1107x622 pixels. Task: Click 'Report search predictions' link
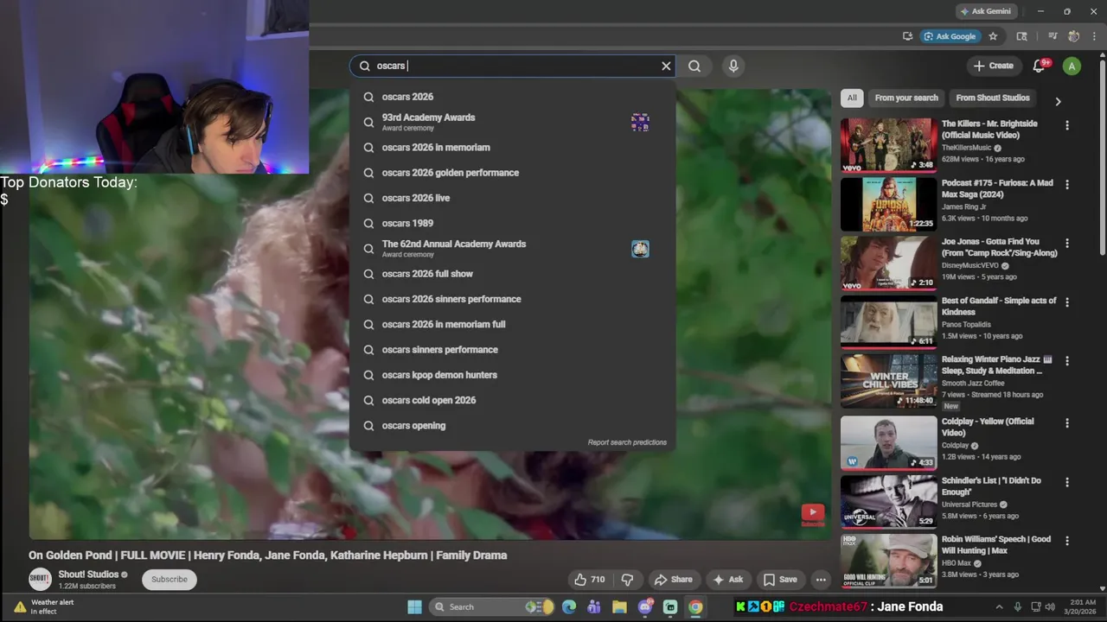coord(627,442)
